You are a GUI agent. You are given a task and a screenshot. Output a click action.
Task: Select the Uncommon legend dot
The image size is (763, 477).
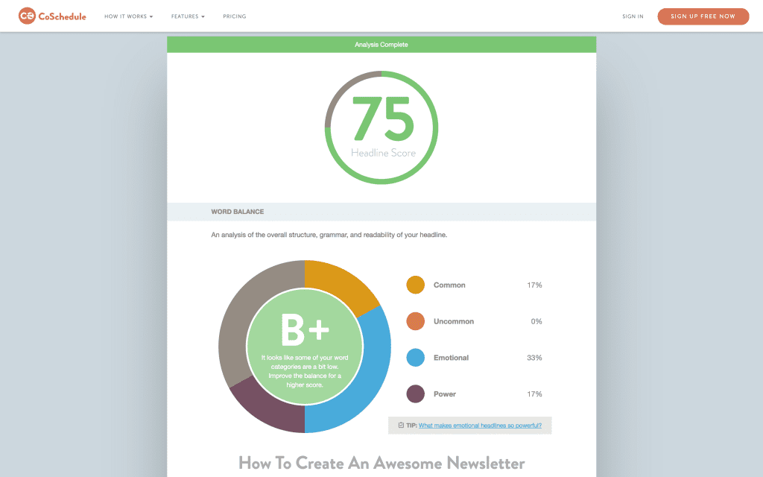[417, 321]
